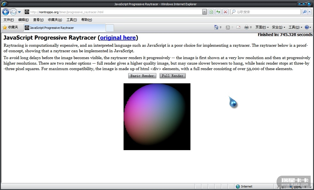Screen dimensions: 314x190
Task: Click the green Refresh arrows icon
Action: [x=218, y=12]
